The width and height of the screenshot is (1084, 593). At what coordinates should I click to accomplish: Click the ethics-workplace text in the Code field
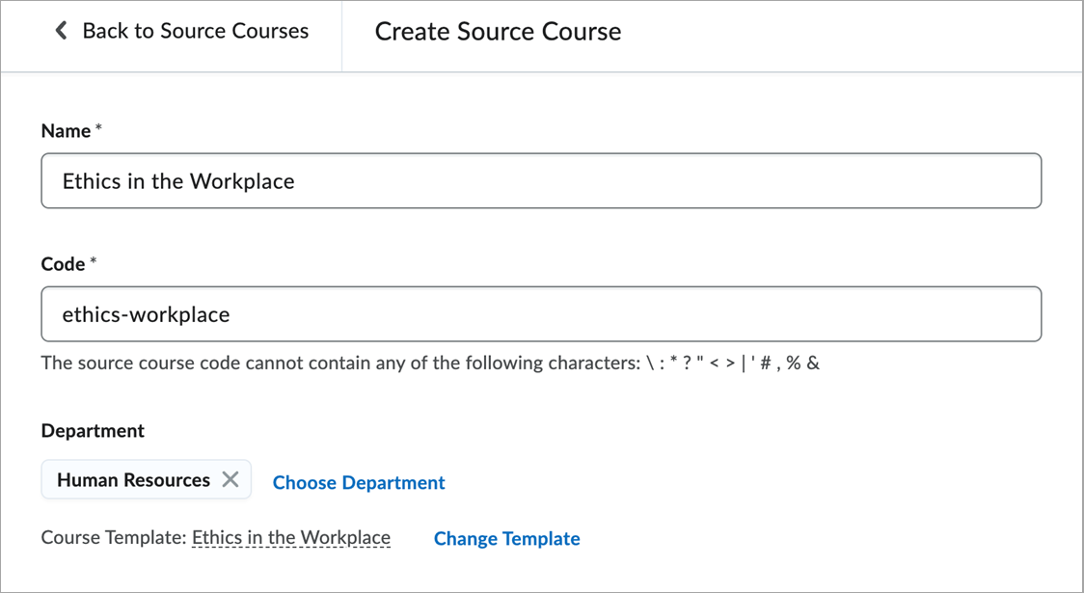pyautogui.click(x=146, y=314)
